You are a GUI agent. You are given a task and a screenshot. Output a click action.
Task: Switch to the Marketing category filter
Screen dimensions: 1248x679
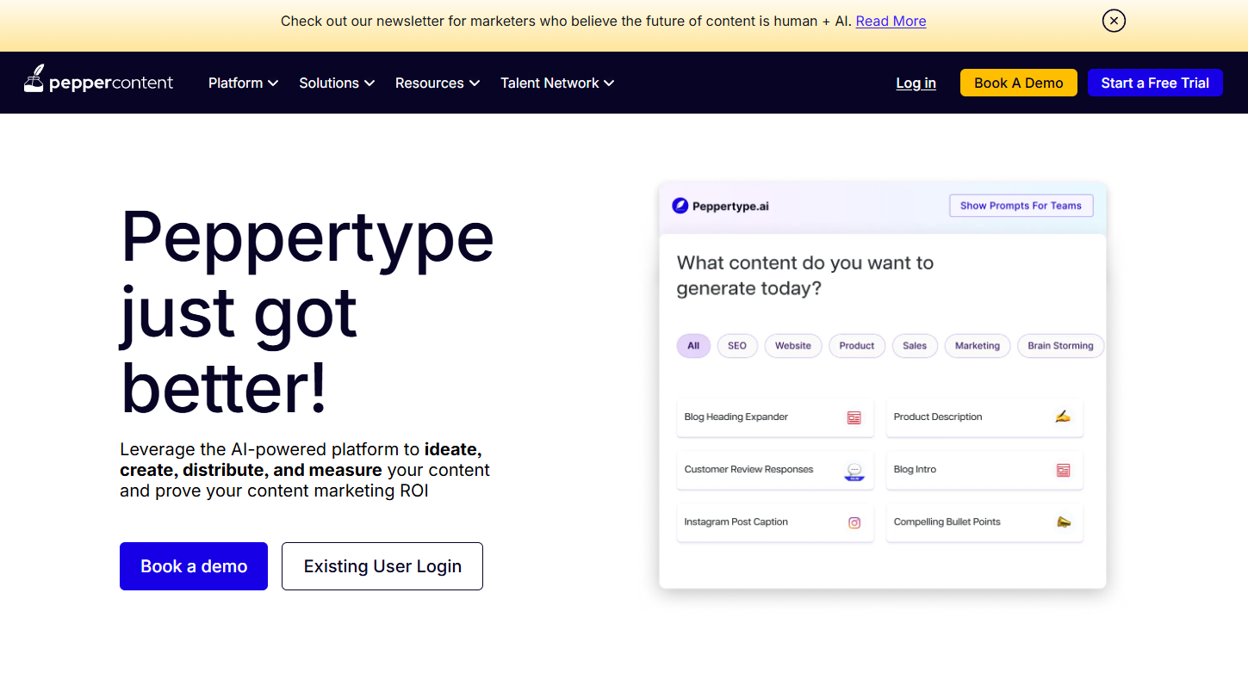pyautogui.click(x=977, y=346)
